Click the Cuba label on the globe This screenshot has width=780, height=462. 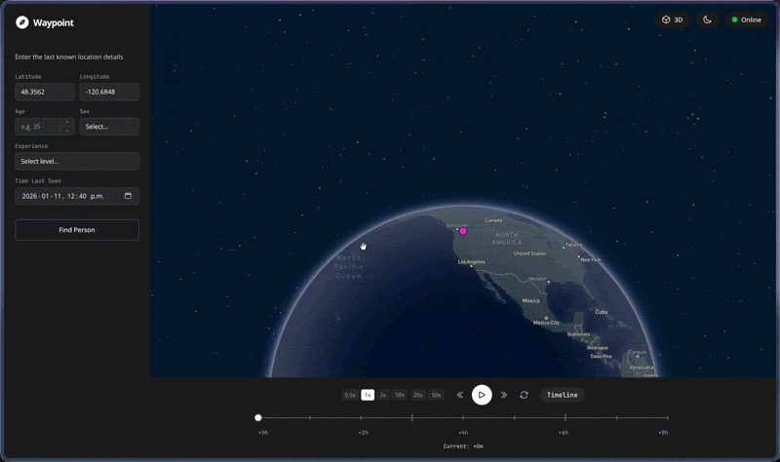tap(602, 312)
